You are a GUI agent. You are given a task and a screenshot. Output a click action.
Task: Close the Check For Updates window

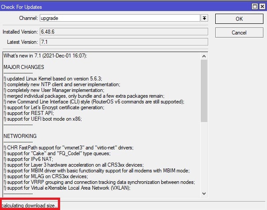tap(262, 7)
